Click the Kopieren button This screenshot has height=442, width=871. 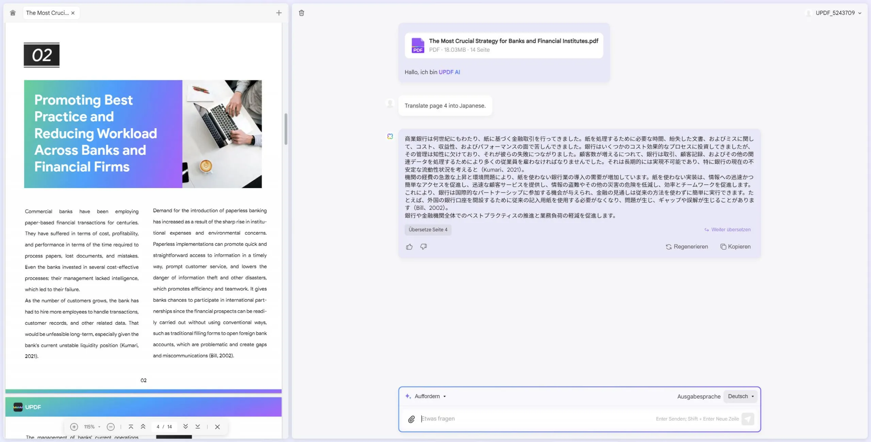point(736,247)
